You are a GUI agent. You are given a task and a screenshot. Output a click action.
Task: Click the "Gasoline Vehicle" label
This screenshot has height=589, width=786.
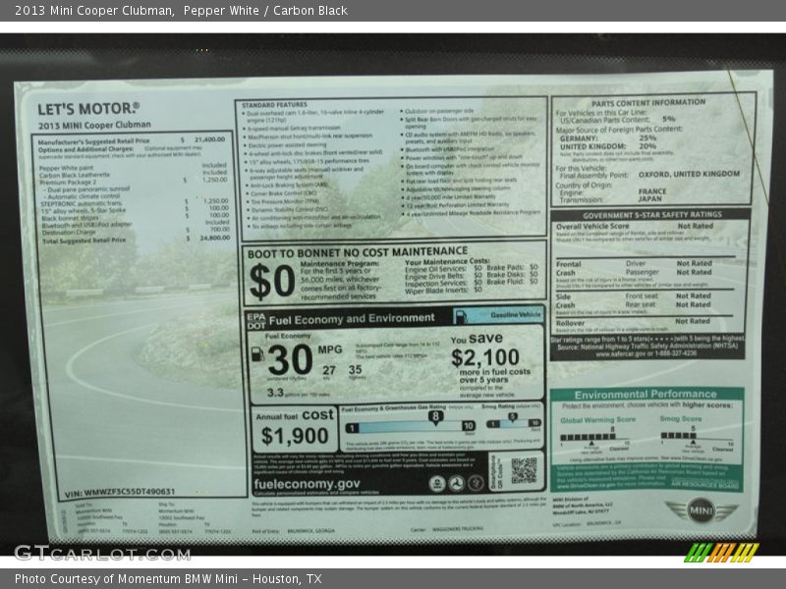[515, 314]
